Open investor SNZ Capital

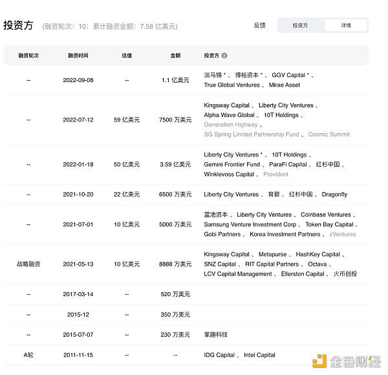click(x=220, y=264)
